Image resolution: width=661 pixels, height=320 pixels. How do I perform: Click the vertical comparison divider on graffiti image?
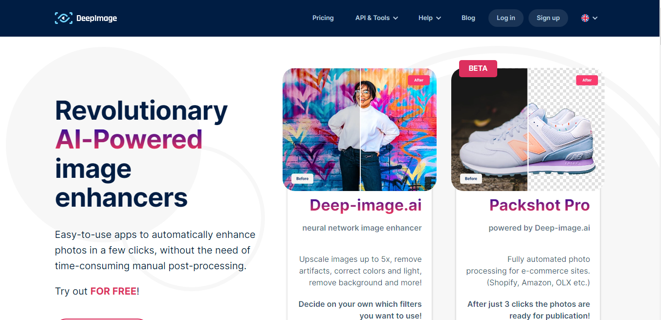click(x=360, y=129)
